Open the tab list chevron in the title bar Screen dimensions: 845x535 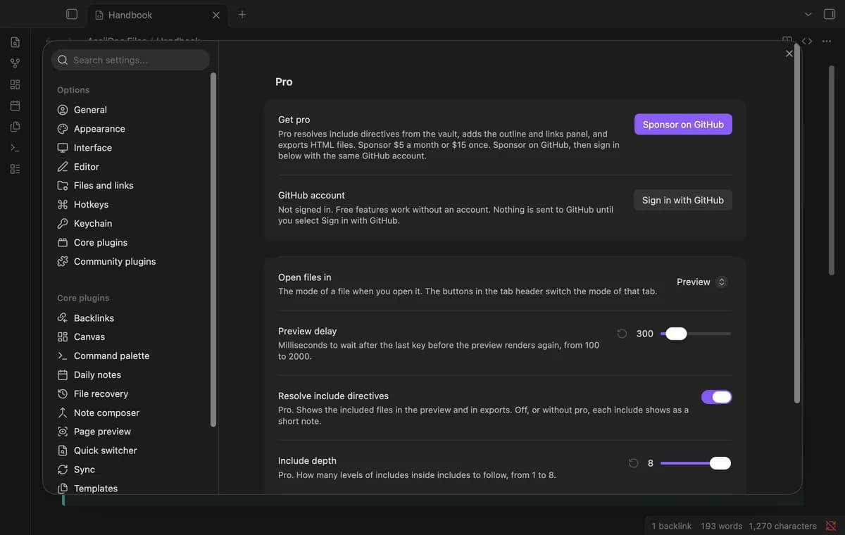(808, 14)
